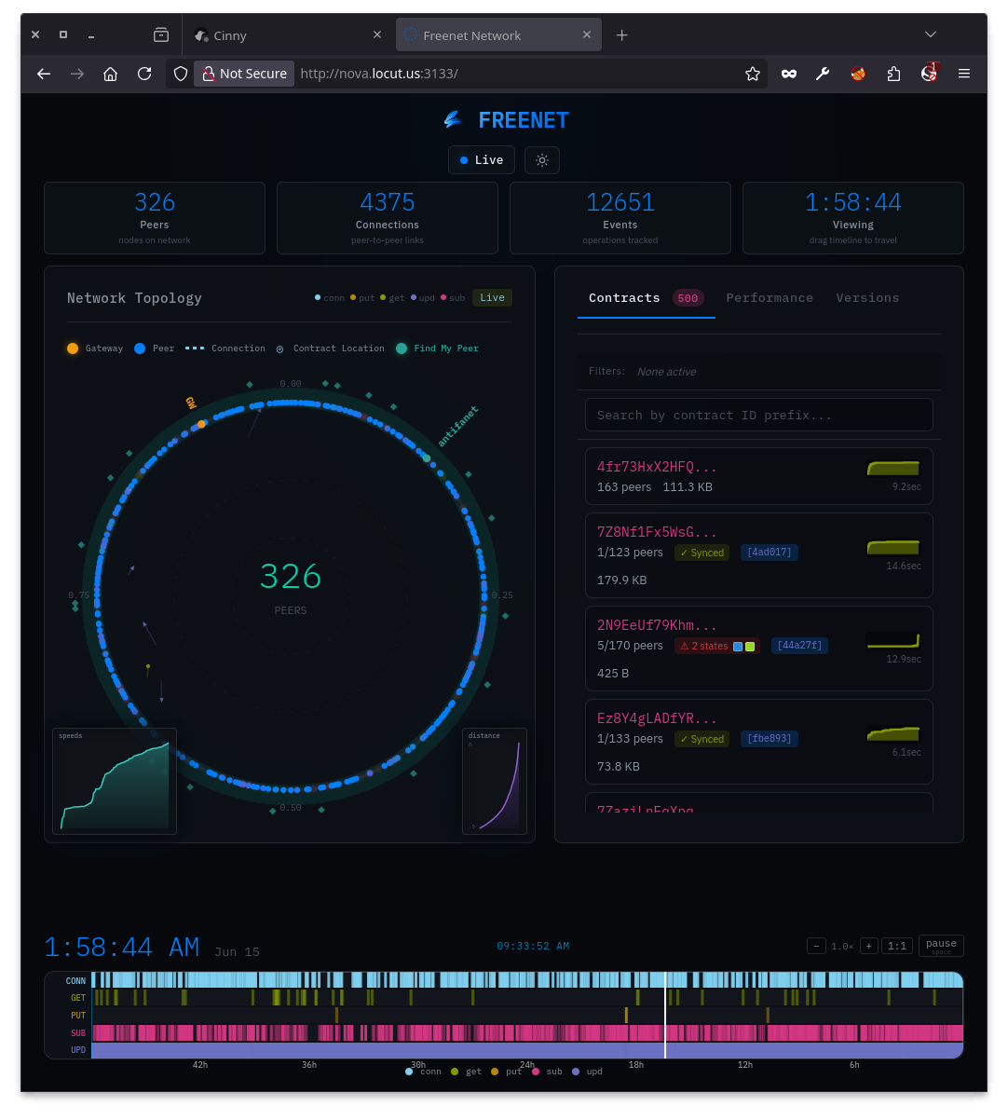The width and height of the screenshot is (1008, 1120).
Task: Toggle light theme with the sun icon
Action: [542, 160]
